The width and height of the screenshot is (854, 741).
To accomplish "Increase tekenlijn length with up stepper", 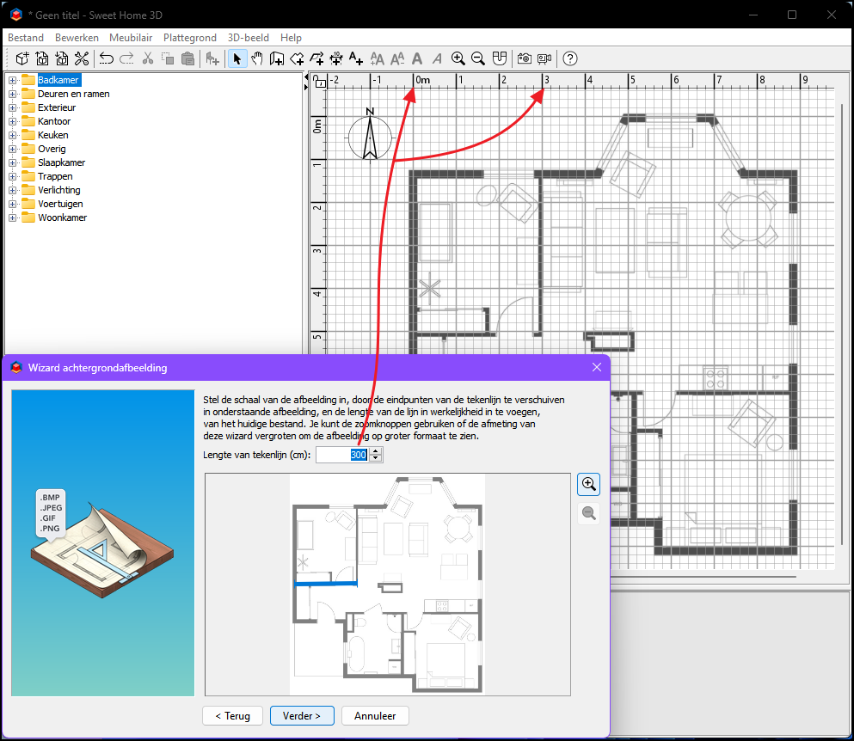I will pos(376,450).
